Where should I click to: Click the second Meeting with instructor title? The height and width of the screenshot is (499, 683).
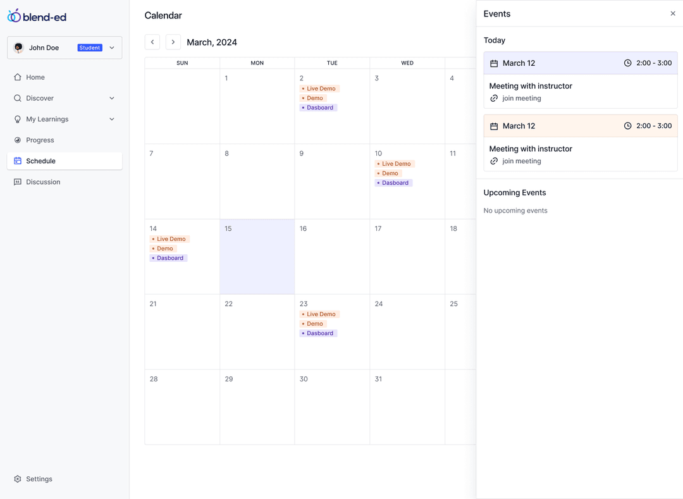click(531, 149)
